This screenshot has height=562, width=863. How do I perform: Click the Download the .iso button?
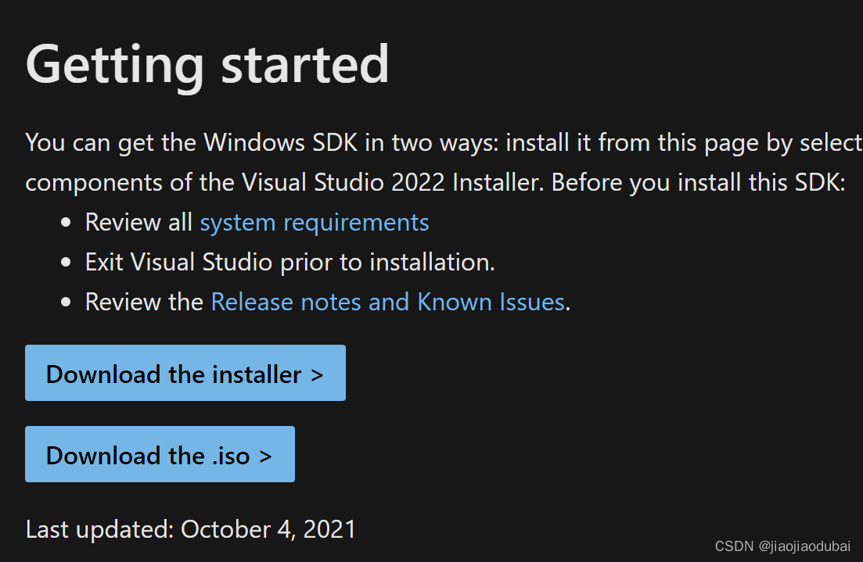click(x=160, y=454)
